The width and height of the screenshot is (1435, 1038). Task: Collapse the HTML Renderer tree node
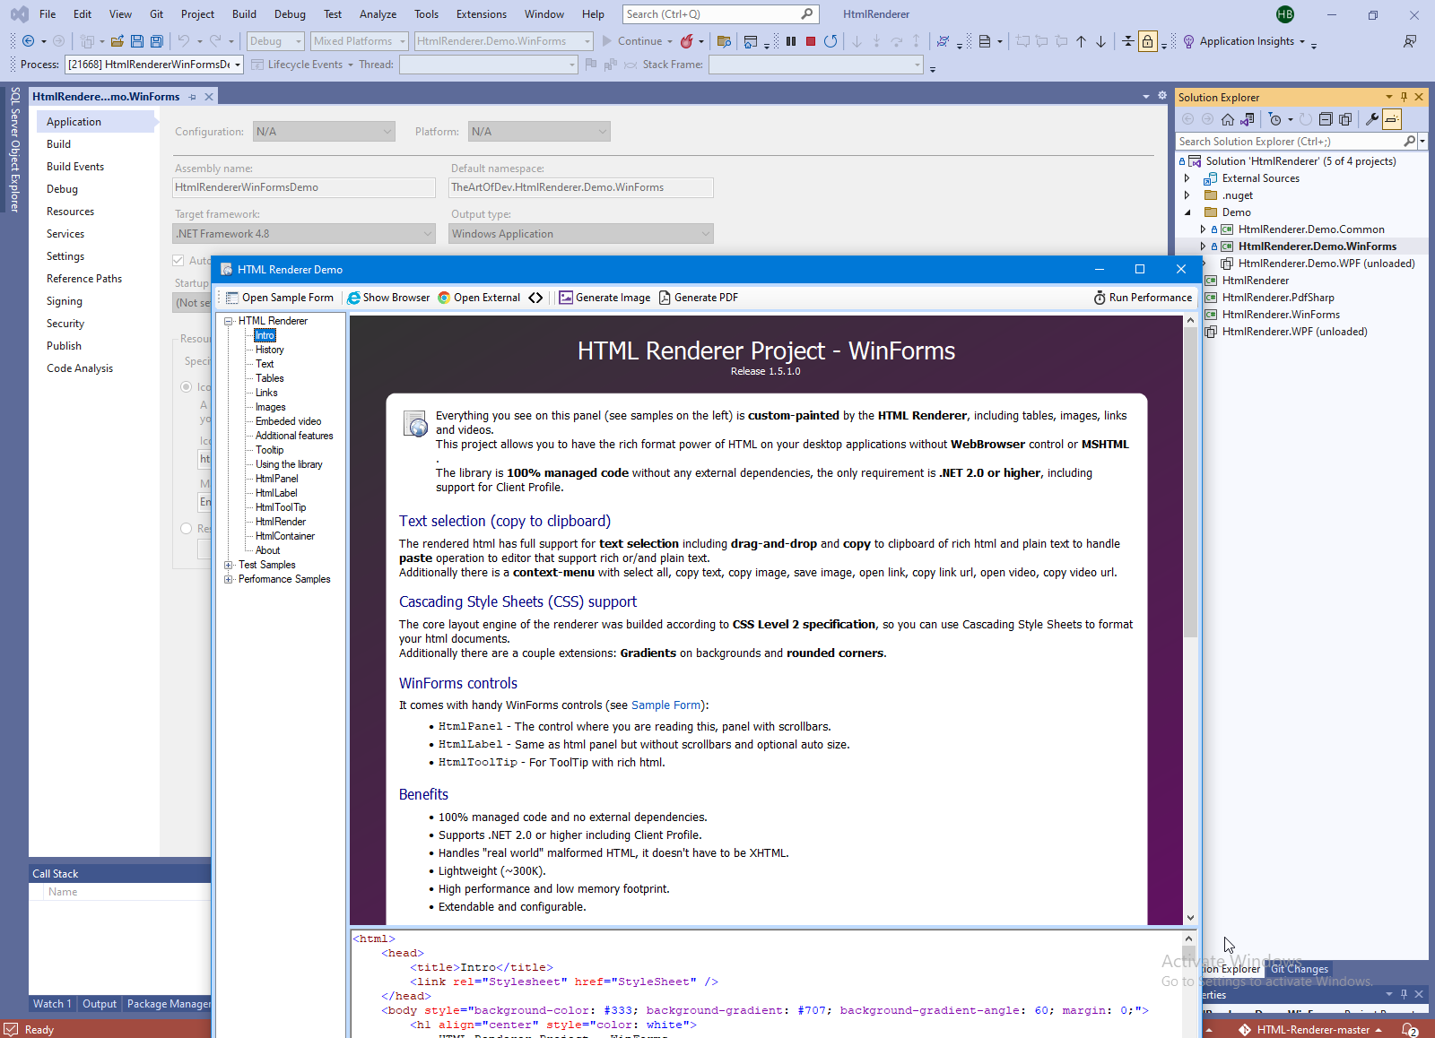[x=229, y=321]
